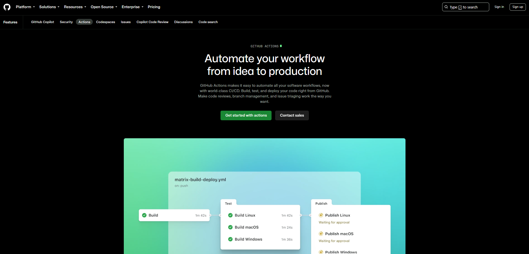This screenshot has width=529, height=254.
Task: Click the Publish macOS job label
Action: [x=339, y=234]
